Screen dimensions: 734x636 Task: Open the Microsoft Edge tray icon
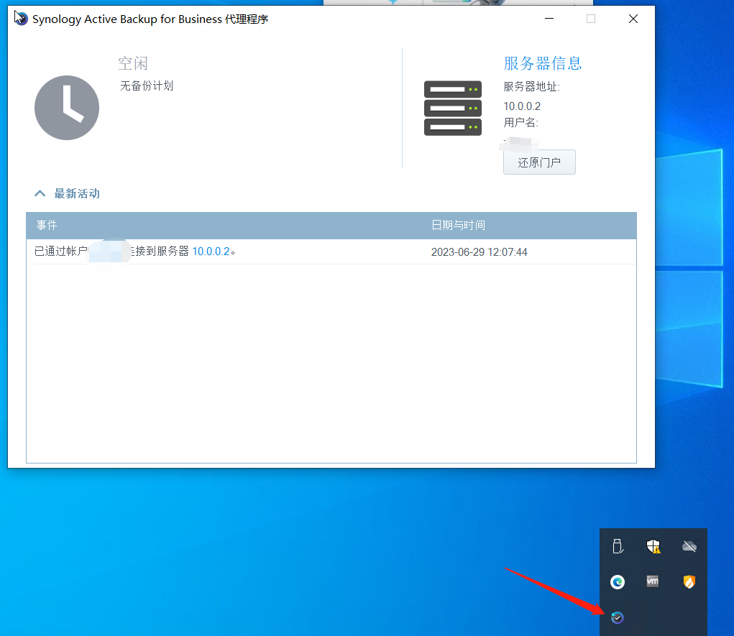[x=618, y=581]
